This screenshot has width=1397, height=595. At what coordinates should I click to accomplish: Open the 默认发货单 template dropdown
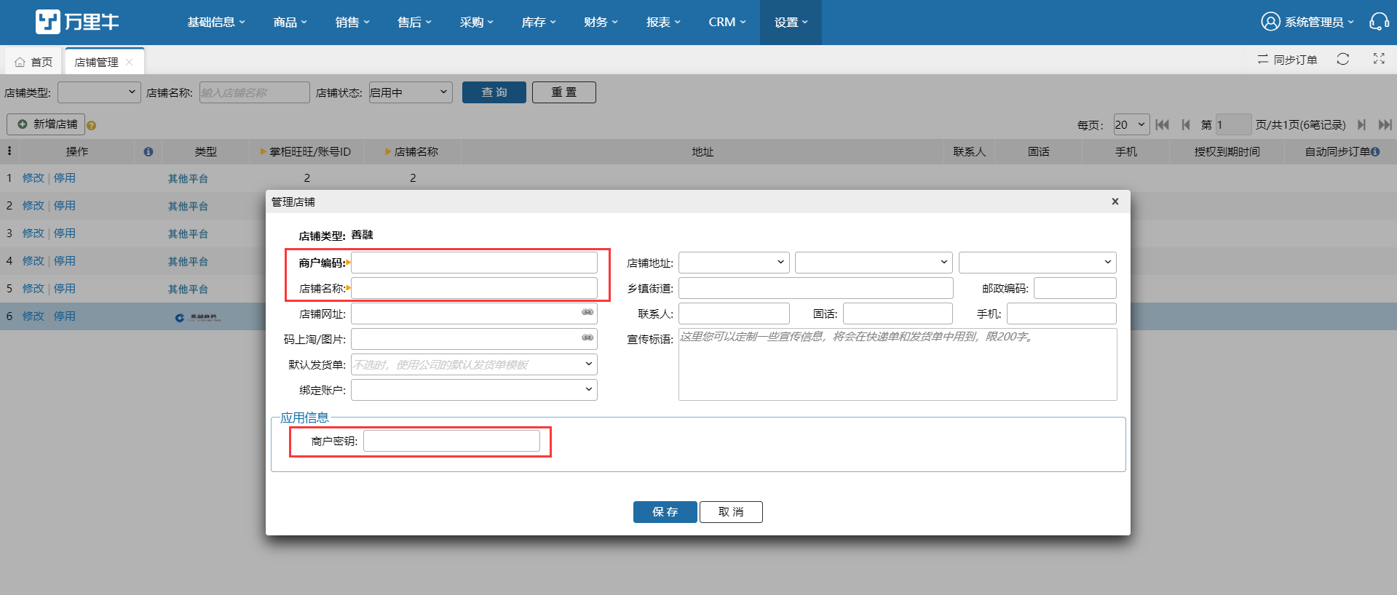coord(474,364)
